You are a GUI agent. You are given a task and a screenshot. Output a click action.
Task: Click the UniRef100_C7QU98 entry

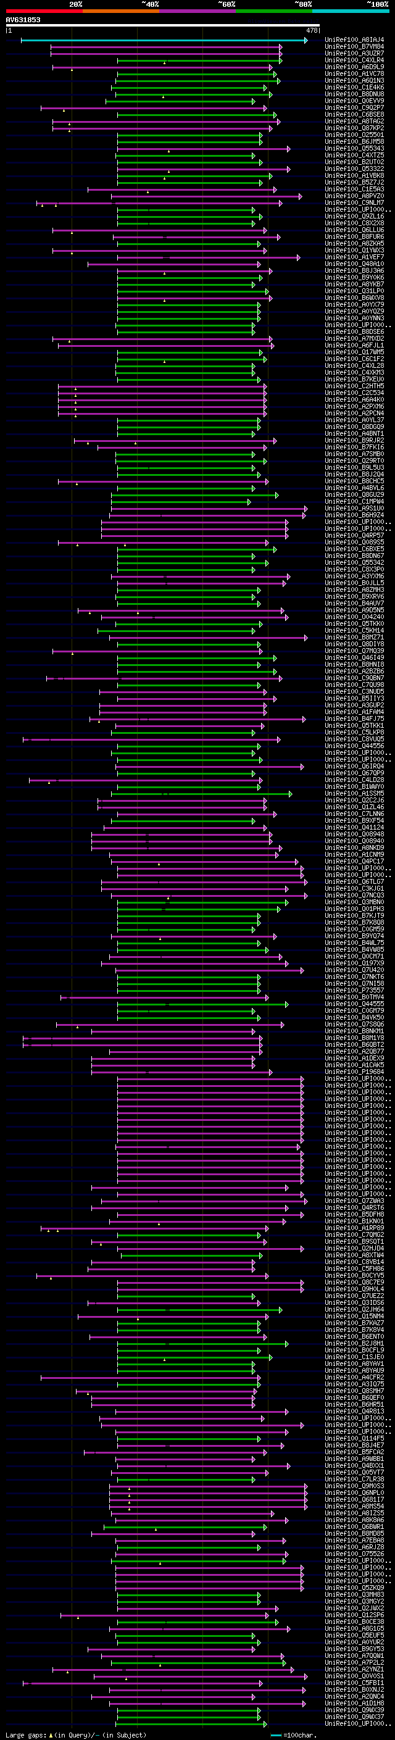coord(354,685)
